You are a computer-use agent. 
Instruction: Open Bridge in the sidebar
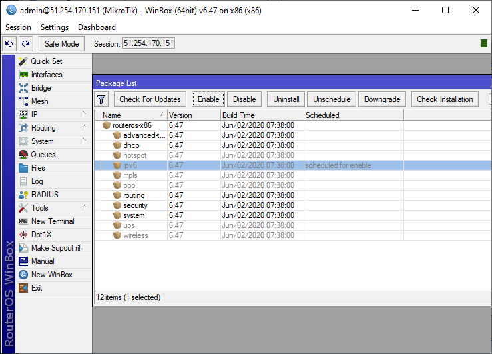click(53, 88)
